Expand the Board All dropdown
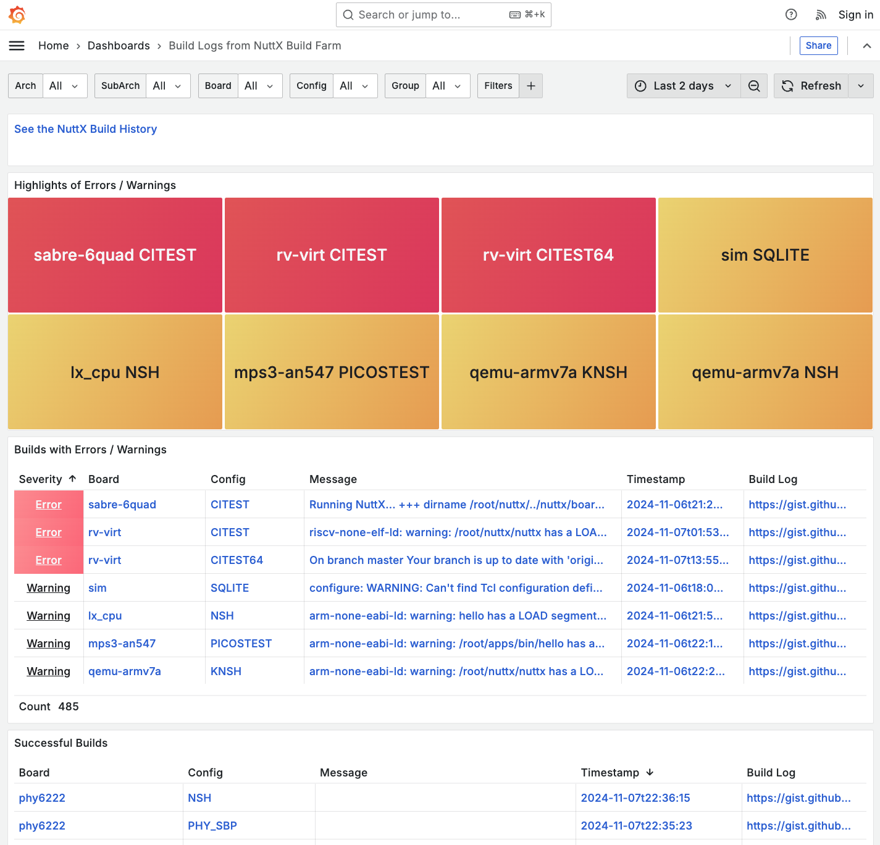The image size is (880, 845). pyautogui.click(x=260, y=86)
